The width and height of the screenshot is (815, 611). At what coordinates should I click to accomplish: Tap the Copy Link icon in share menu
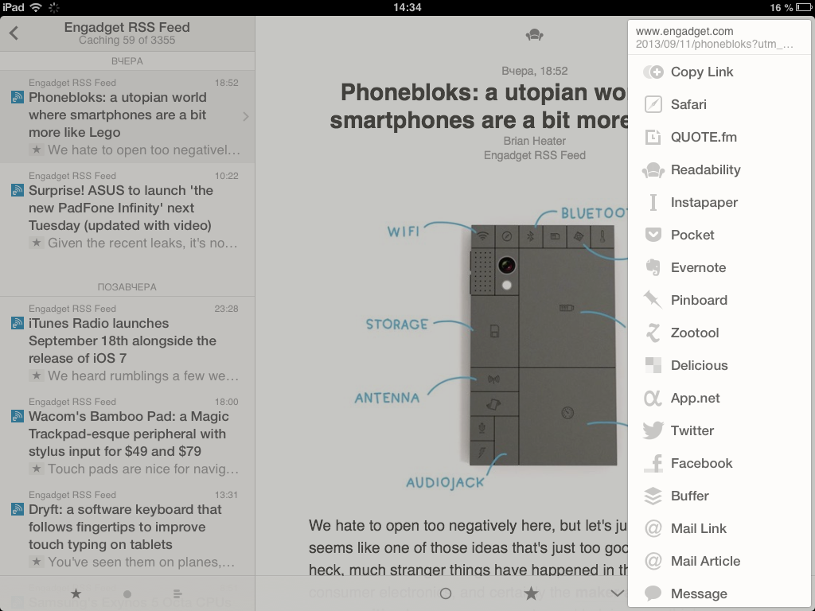(x=653, y=72)
